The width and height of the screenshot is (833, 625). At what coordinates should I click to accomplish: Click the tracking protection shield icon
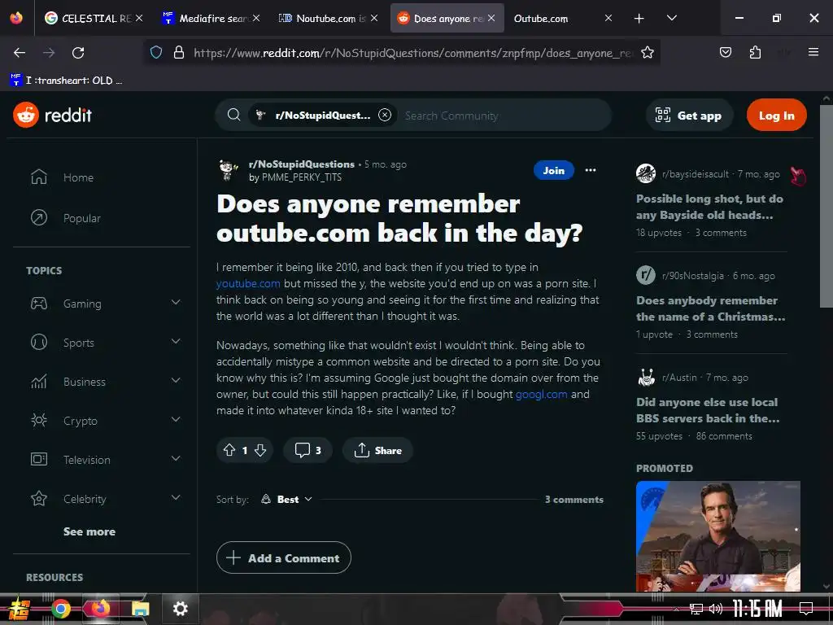click(x=155, y=53)
